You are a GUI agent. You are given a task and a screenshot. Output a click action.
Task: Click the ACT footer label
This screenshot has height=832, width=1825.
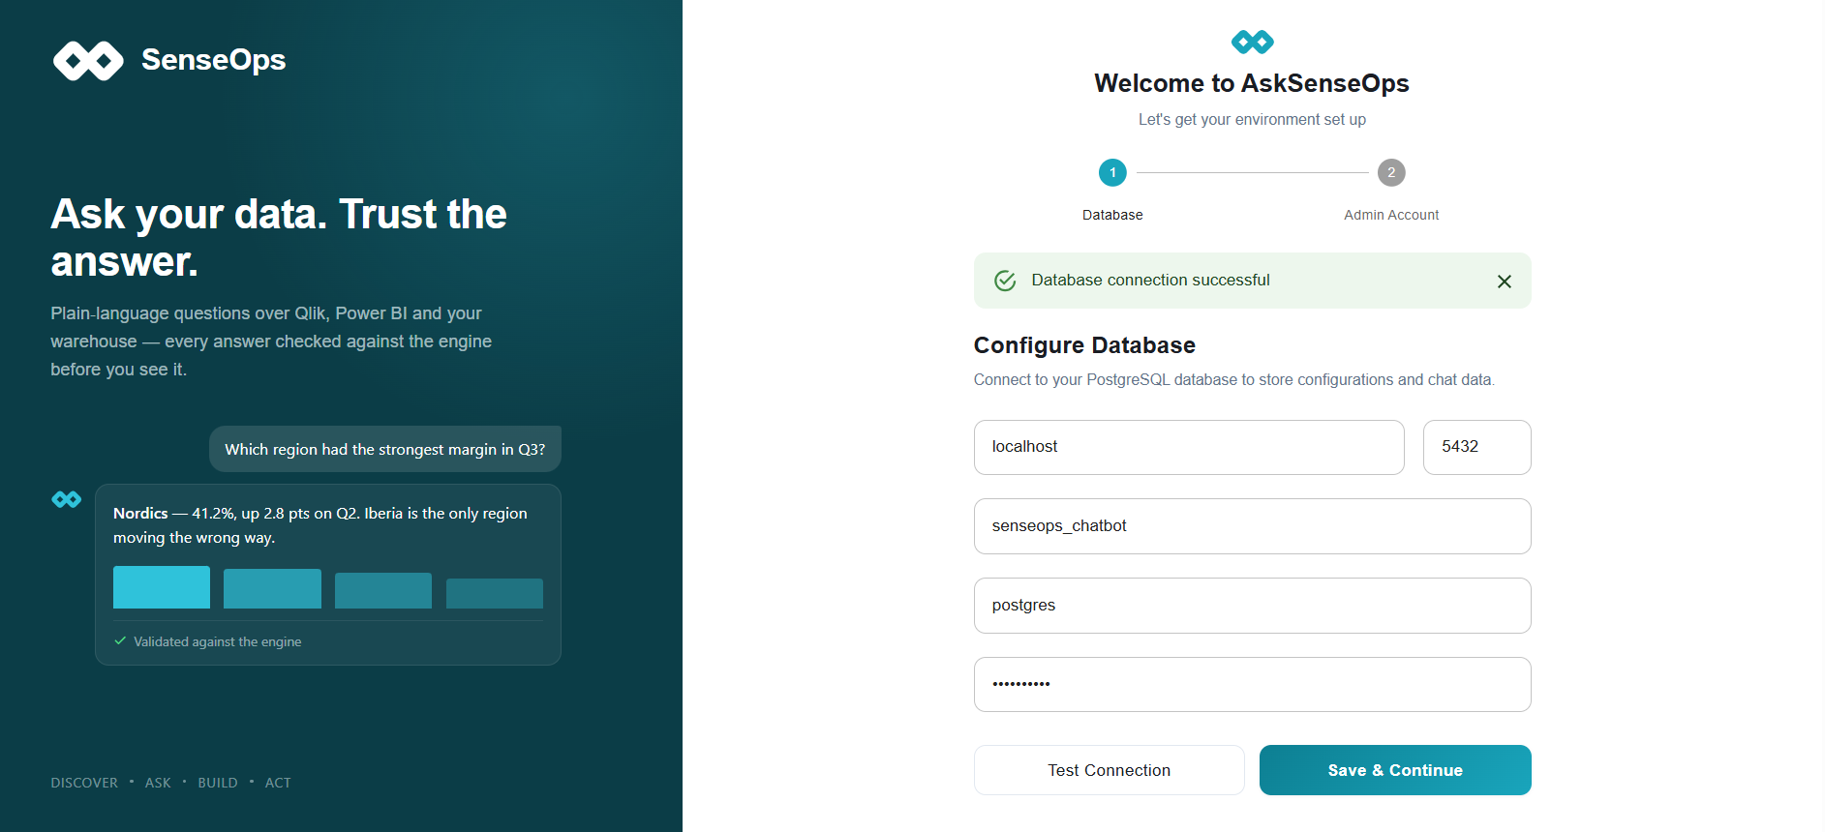pyautogui.click(x=278, y=783)
